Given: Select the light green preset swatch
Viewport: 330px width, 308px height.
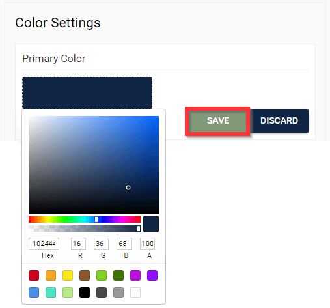Looking at the screenshot, I should (x=102, y=275).
